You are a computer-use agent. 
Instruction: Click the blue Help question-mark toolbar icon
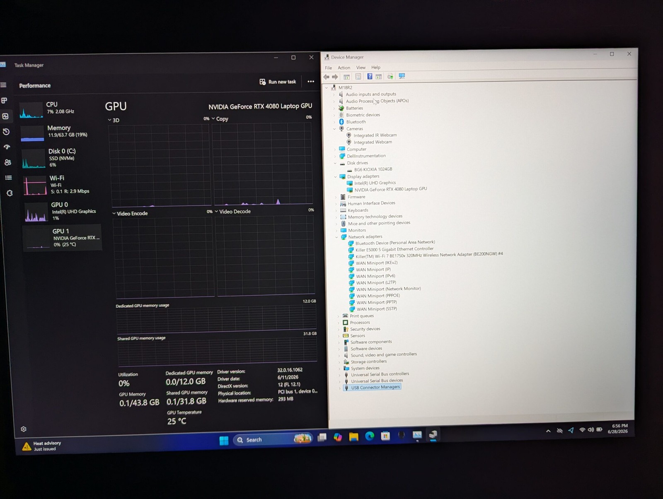[370, 77]
